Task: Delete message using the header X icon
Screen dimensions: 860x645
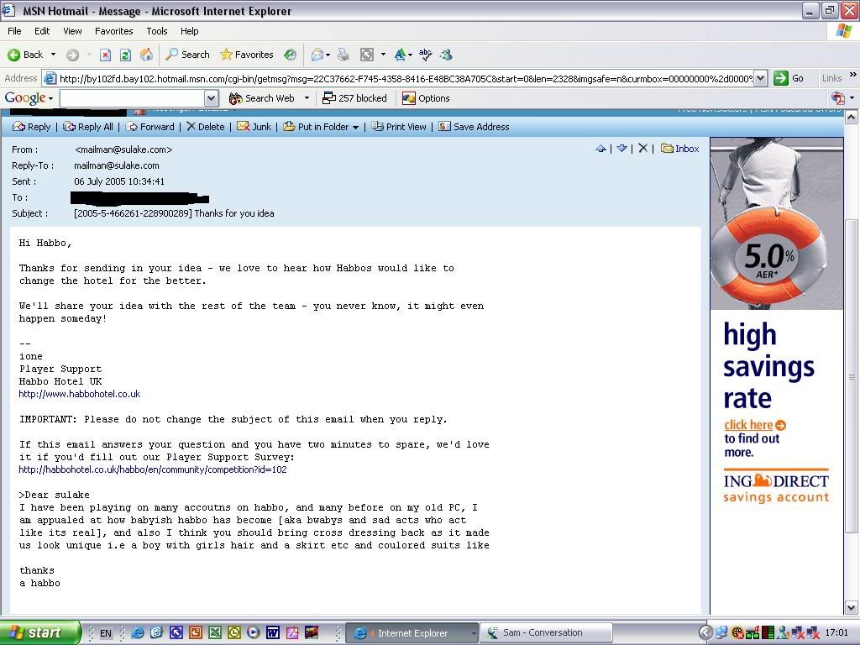Action: (642, 149)
